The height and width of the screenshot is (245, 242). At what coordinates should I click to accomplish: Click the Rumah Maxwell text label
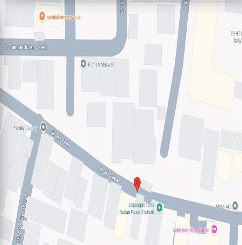(x=101, y=65)
